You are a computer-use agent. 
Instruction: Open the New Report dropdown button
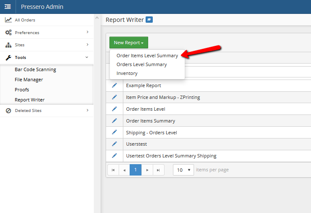(x=129, y=43)
